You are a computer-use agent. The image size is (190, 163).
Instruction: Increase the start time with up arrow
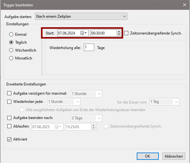point(119,32)
